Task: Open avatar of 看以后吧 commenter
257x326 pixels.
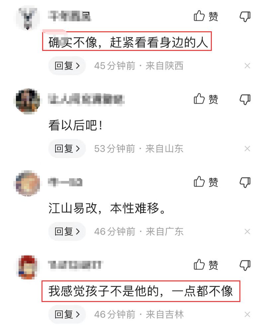Action: tap(28, 101)
